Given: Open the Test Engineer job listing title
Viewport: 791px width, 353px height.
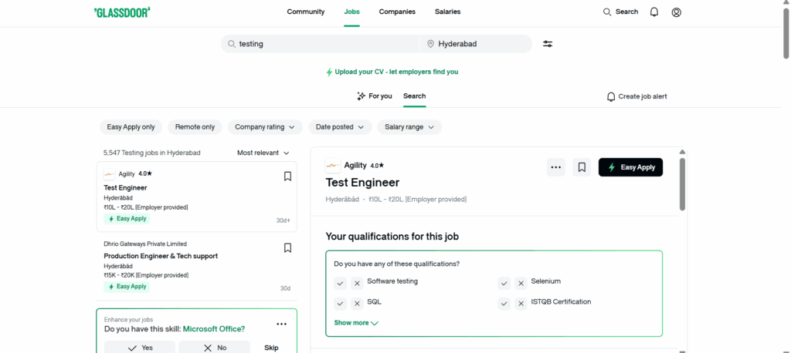Looking at the screenshot, I should (x=126, y=188).
